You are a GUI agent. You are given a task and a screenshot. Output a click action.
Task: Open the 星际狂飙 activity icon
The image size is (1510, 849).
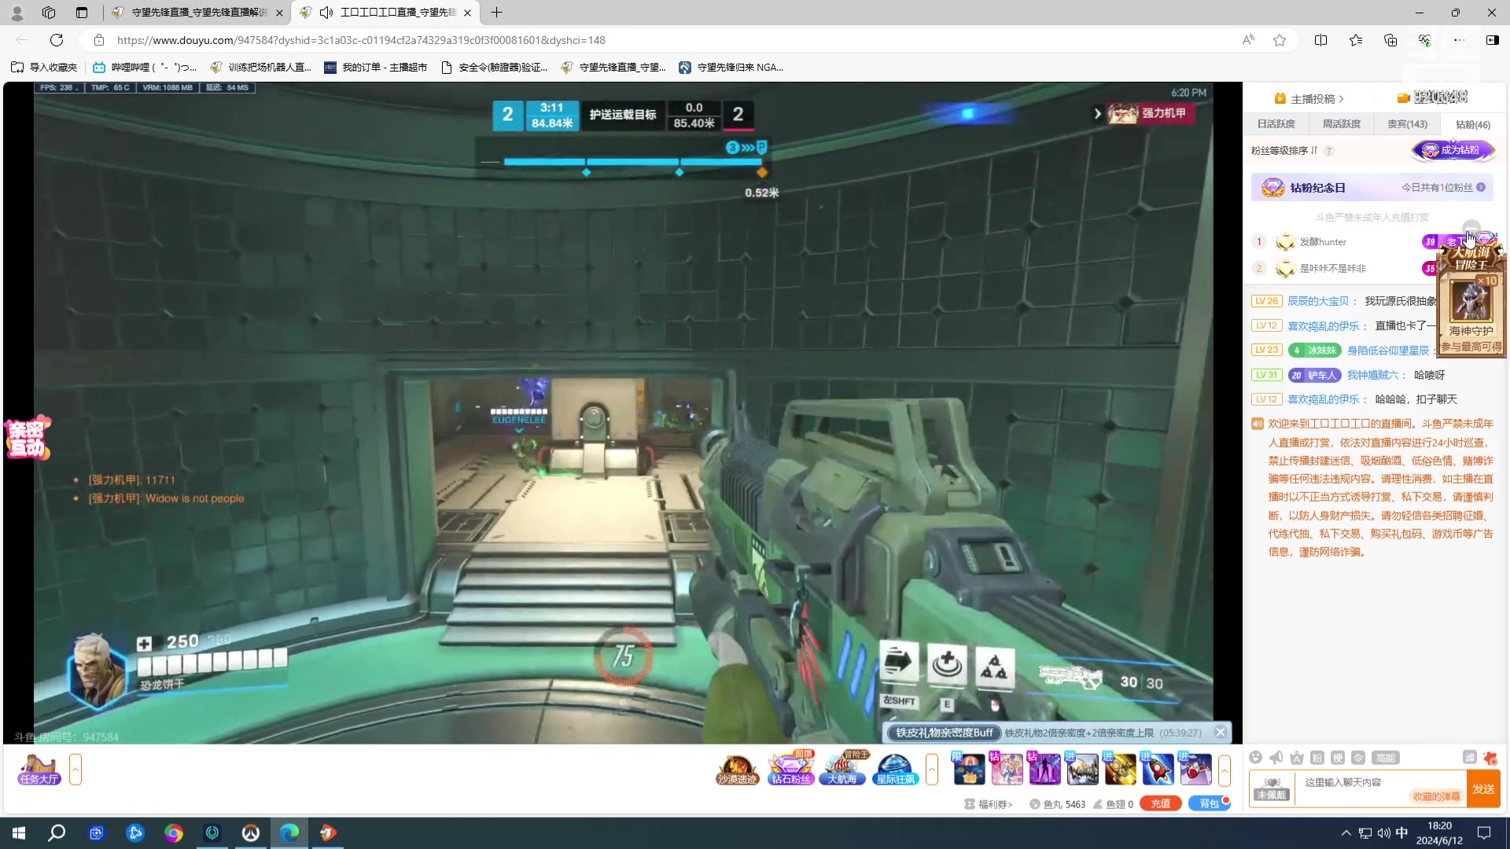(896, 770)
